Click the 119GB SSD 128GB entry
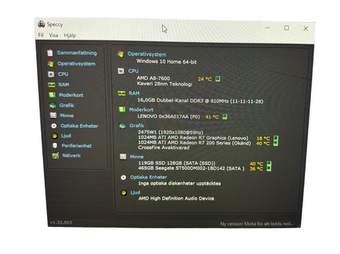340x254 pixels. [177, 163]
